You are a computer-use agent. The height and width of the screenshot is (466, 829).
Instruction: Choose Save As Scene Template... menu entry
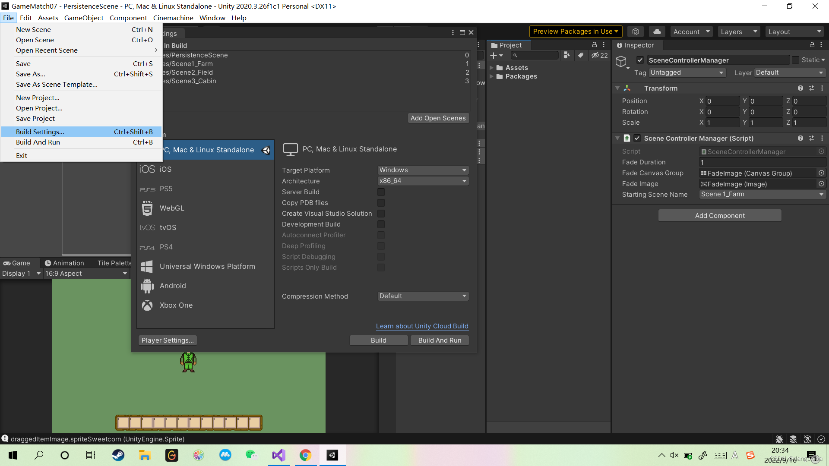coord(81,85)
